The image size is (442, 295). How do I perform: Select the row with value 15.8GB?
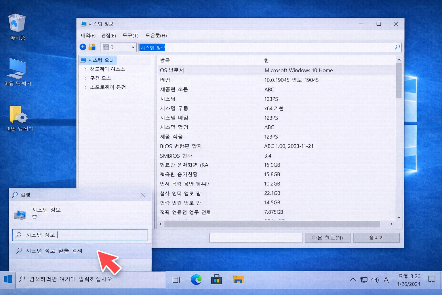pyautogui.click(x=277, y=174)
